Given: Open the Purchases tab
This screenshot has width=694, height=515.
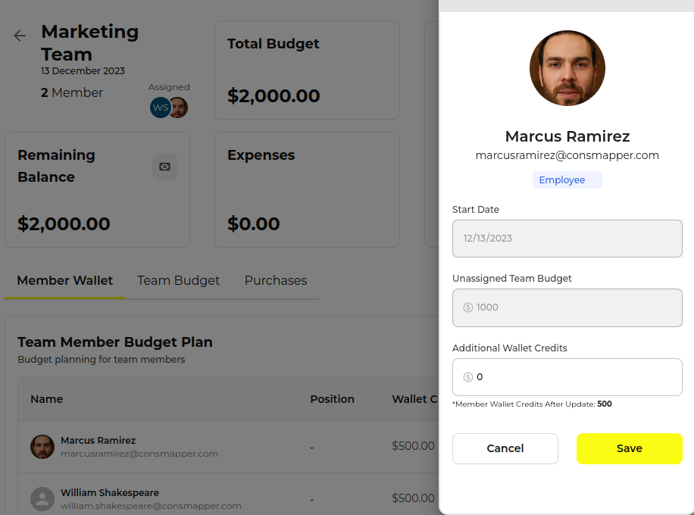Looking at the screenshot, I should coord(276,280).
